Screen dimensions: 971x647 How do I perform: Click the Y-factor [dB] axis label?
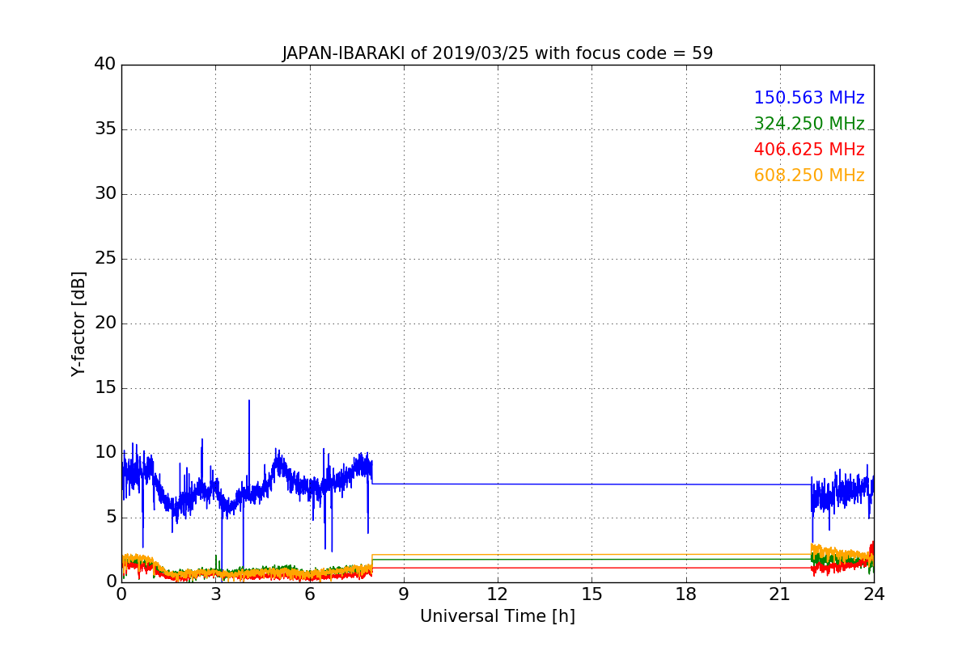(78, 323)
